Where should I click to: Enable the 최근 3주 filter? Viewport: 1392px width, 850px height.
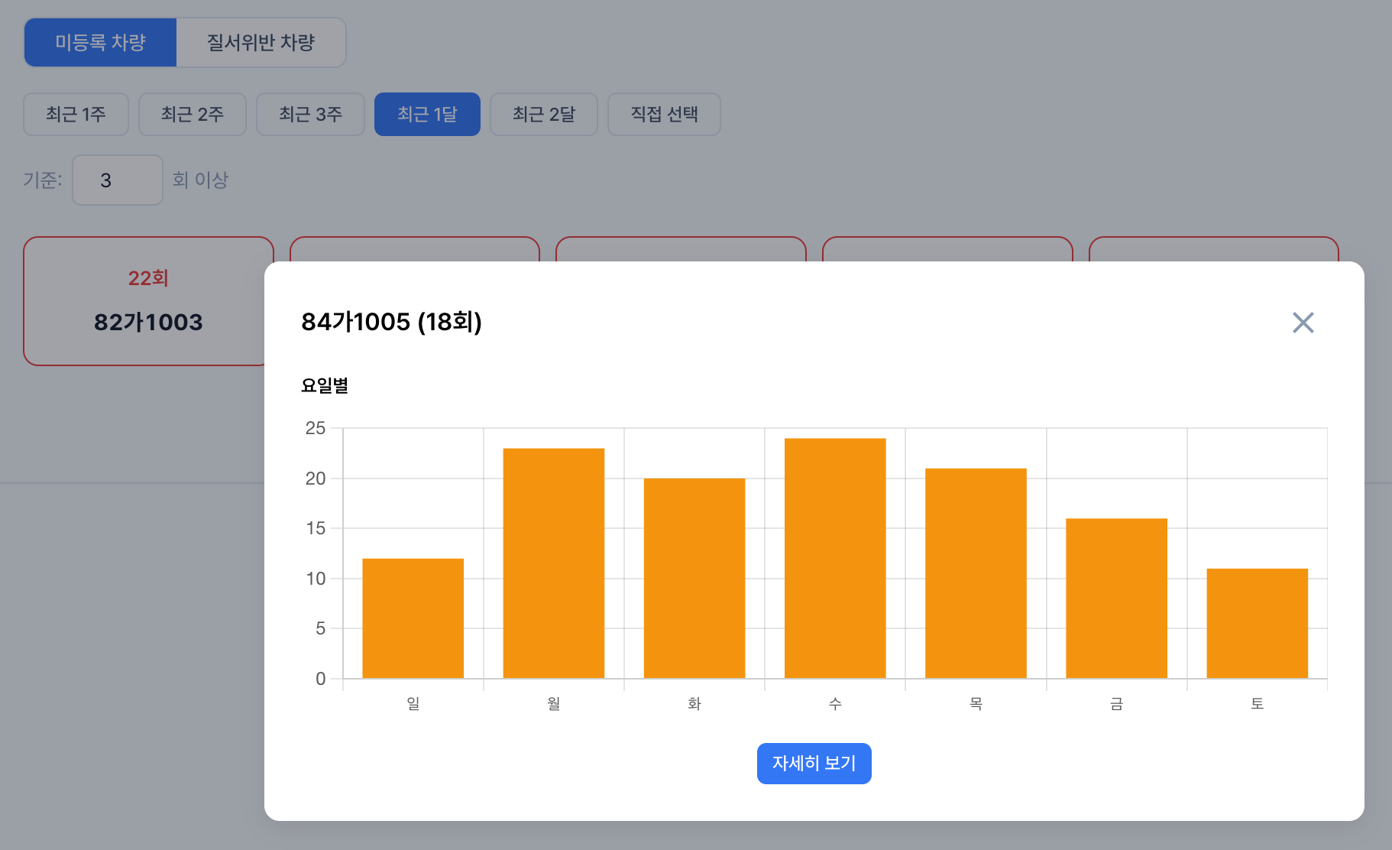coord(310,114)
